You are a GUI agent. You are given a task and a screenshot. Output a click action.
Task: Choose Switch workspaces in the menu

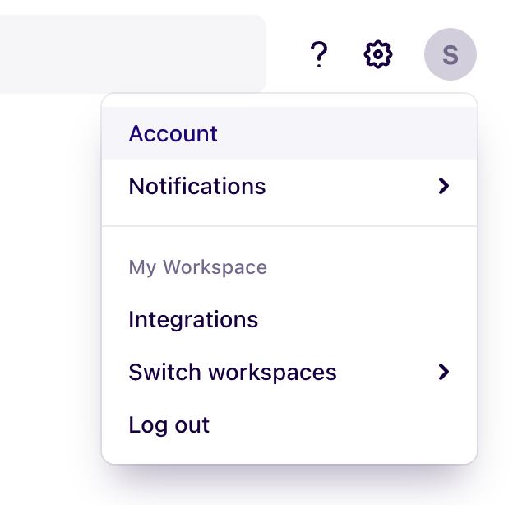[289, 372]
